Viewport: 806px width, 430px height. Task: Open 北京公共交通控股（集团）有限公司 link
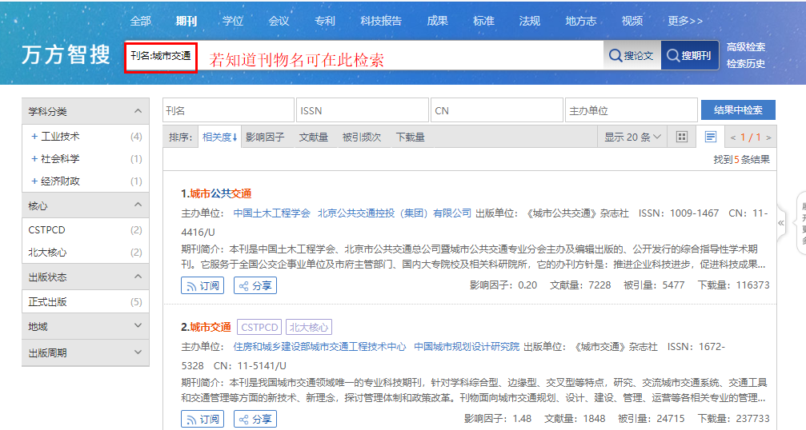point(395,213)
